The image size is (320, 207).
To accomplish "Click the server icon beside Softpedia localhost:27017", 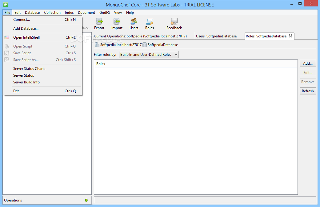I will point(97,45).
